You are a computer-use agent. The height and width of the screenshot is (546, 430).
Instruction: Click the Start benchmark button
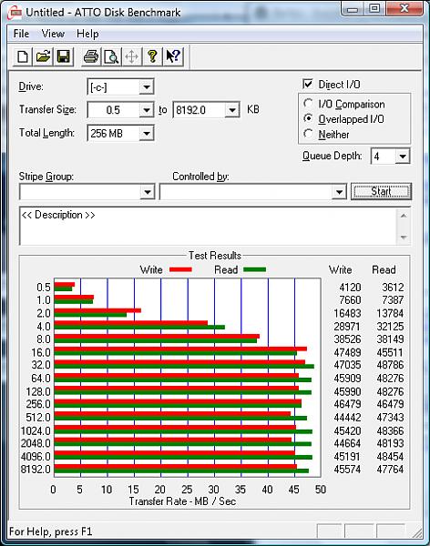pyautogui.click(x=381, y=191)
